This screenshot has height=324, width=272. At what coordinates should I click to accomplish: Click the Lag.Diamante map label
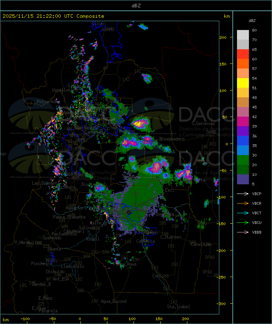46,183
